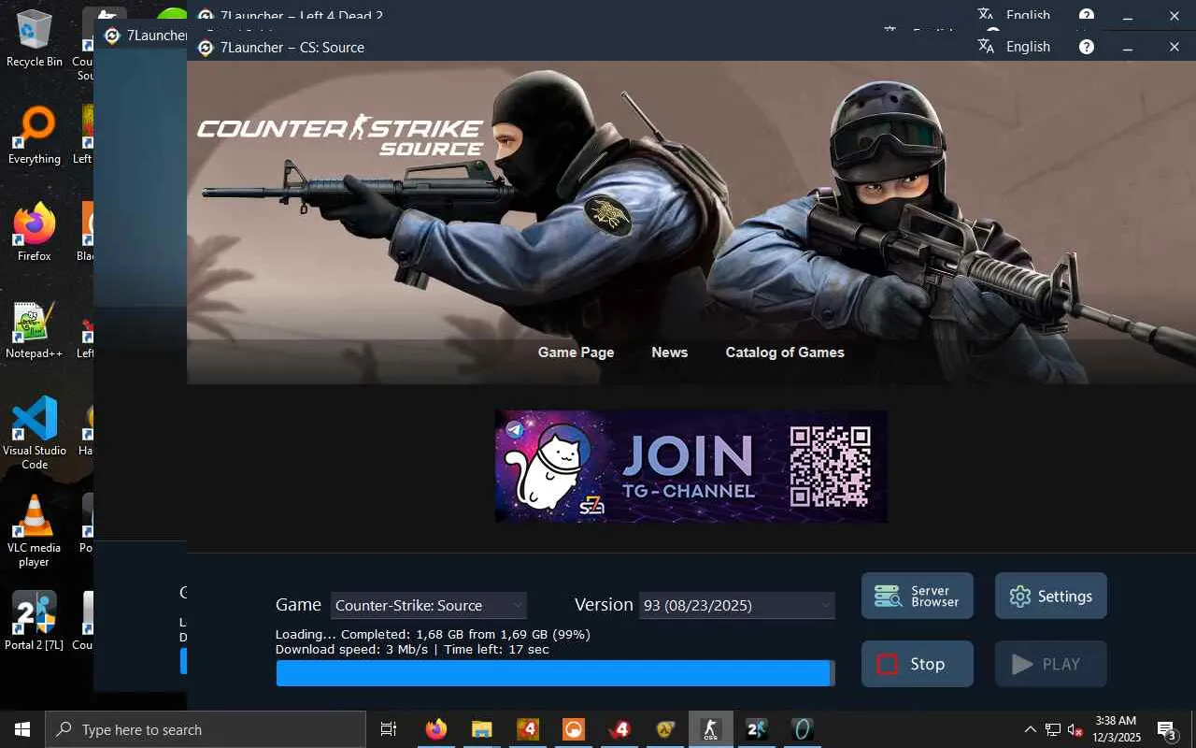This screenshot has height=748, width=1196.
Task: Click the Half-Life lambda taskbar icon
Action: point(665,729)
